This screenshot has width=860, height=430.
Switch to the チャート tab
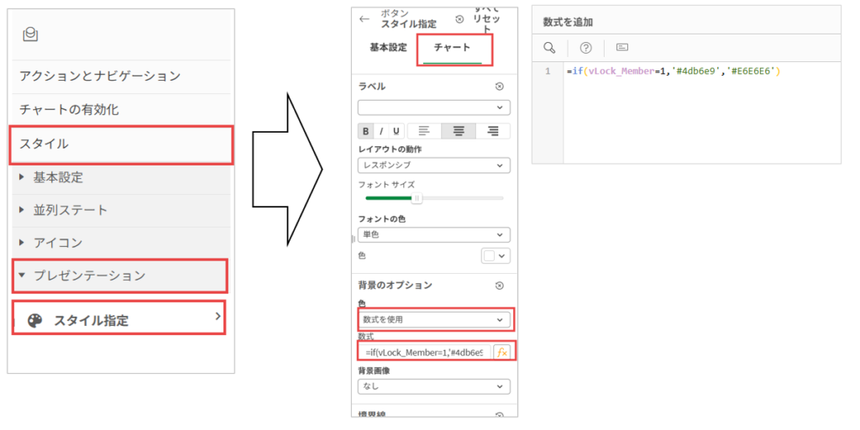click(452, 48)
